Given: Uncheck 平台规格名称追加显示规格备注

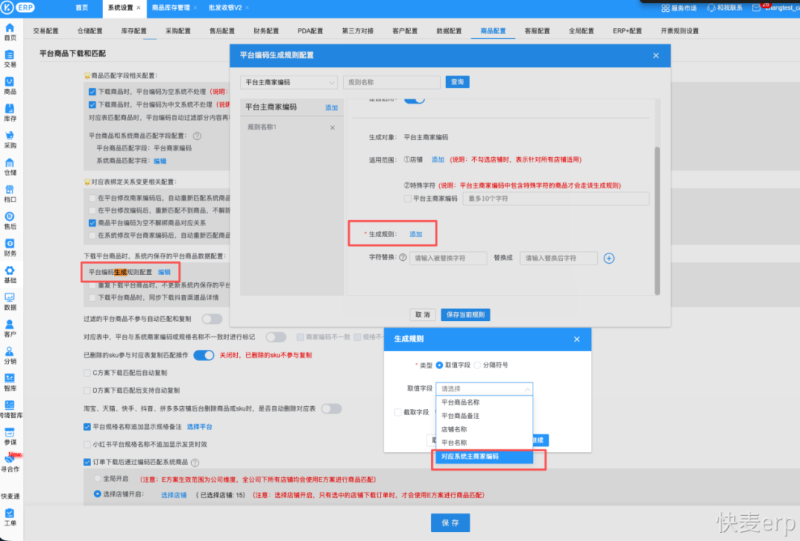Looking at the screenshot, I should click(87, 427).
